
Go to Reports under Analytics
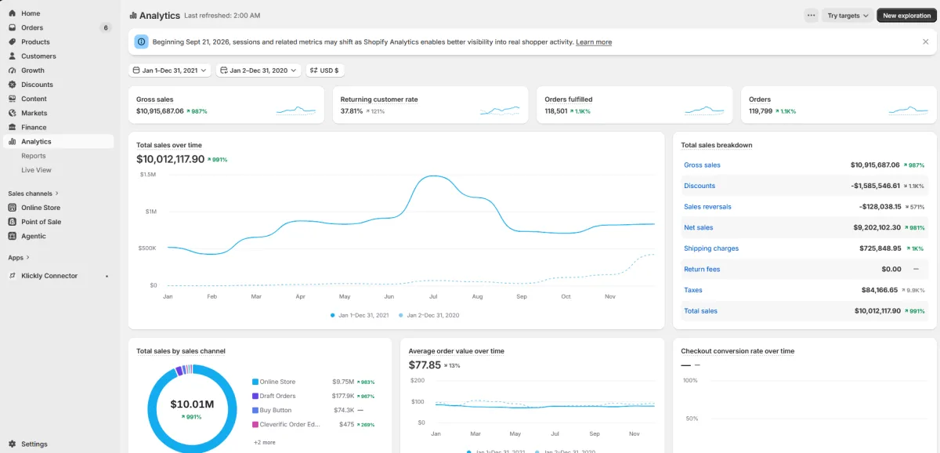[34, 156]
